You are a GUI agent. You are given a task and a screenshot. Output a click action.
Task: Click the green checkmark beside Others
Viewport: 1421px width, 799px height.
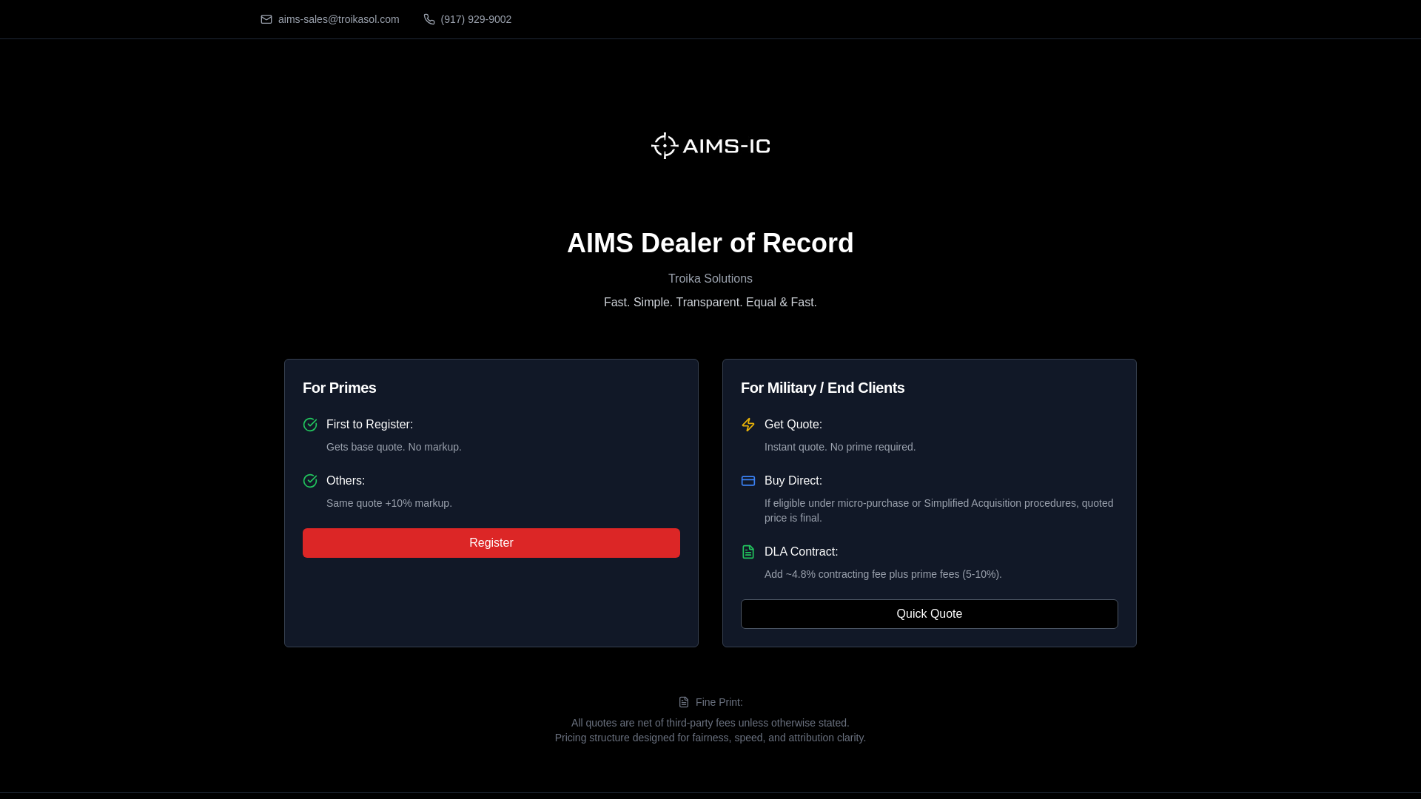310,481
